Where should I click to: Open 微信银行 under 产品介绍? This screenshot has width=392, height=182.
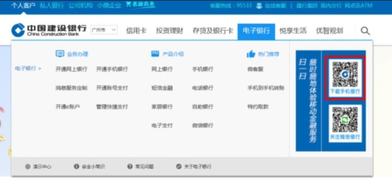[203, 126]
